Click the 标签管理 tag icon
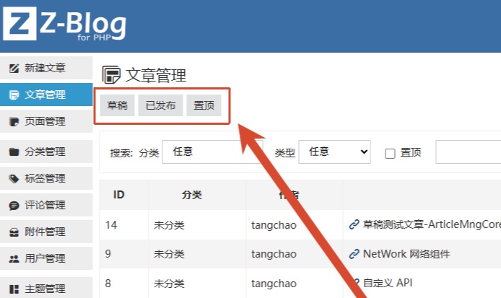This screenshot has height=298, width=501. point(14,178)
